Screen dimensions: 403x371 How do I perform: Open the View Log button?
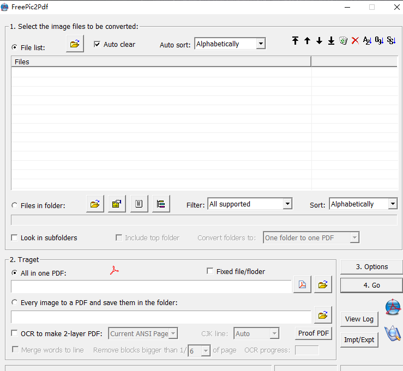pos(359,319)
